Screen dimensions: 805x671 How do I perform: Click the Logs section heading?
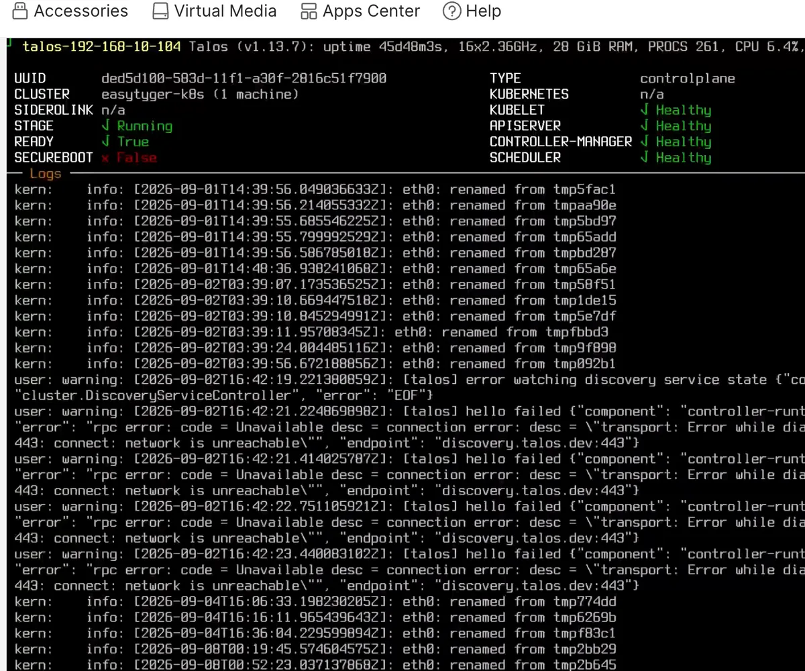46,173
